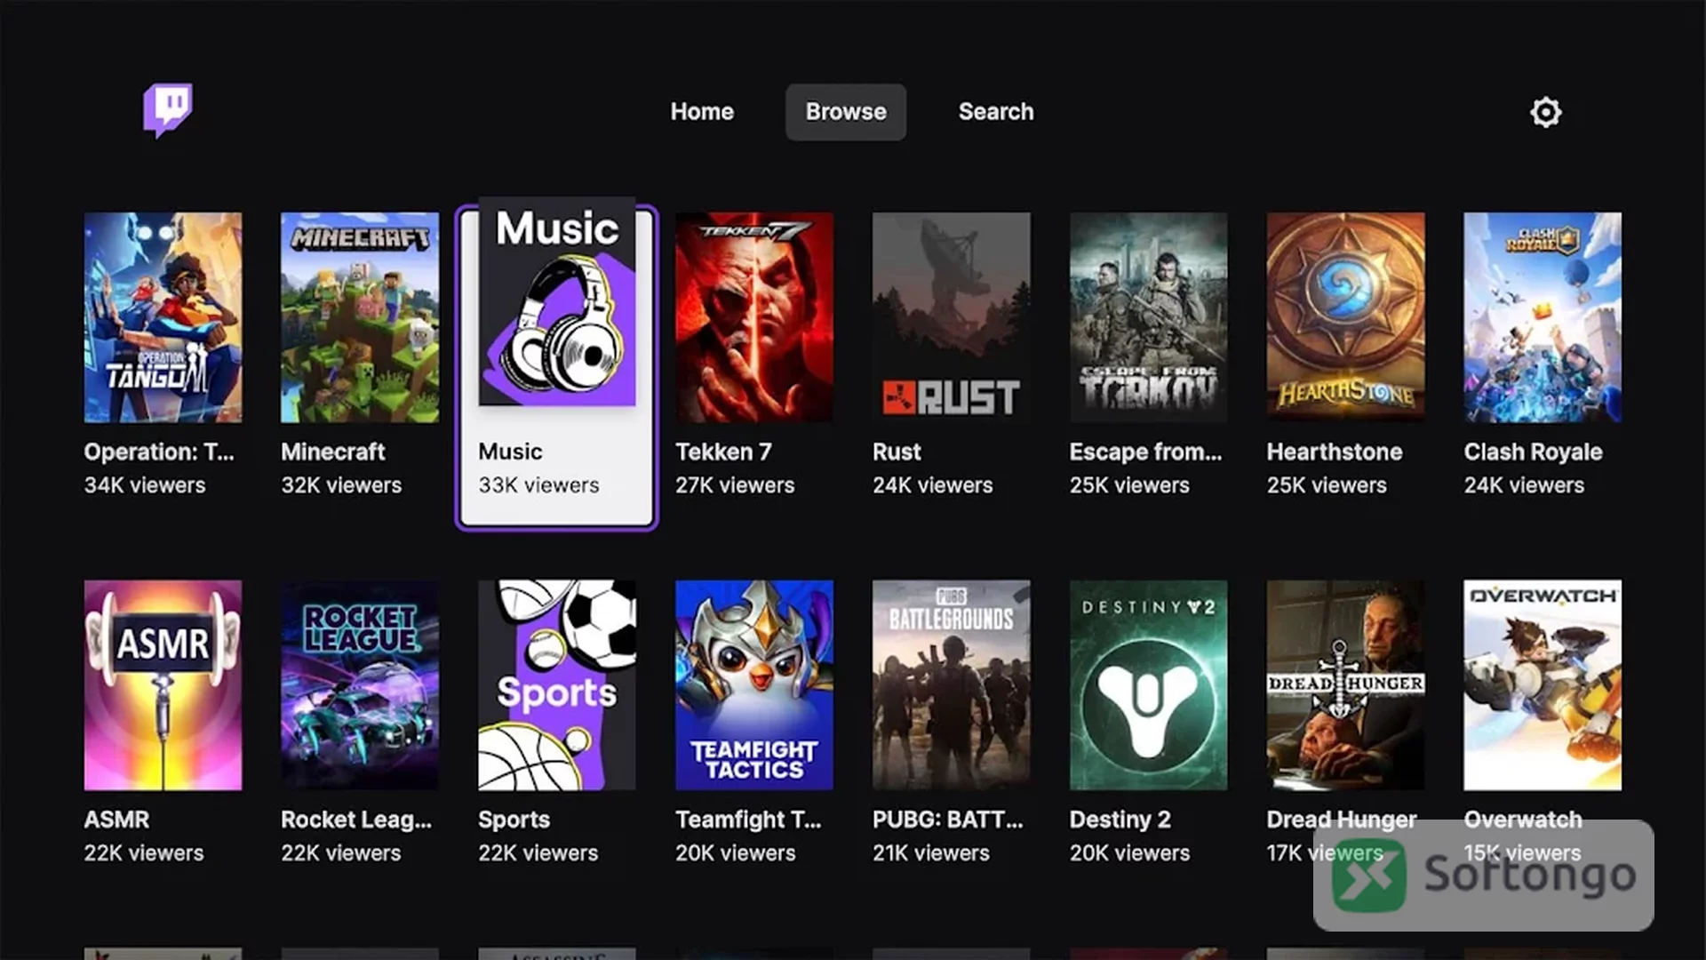This screenshot has width=1706, height=960.
Task: Select the Teamfight Tactics cover
Action: [754, 685]
